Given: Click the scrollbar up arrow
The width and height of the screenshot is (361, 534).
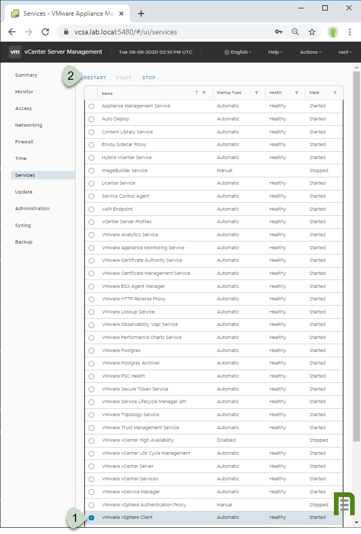Looking at the screenshot, I should tap(356, 67).
